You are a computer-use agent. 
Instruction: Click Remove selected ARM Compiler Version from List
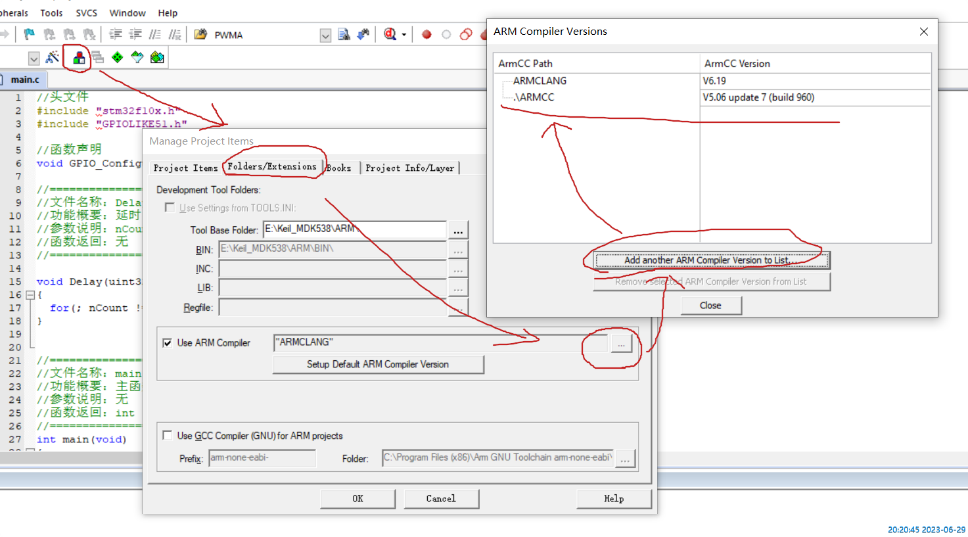[712, 281]
